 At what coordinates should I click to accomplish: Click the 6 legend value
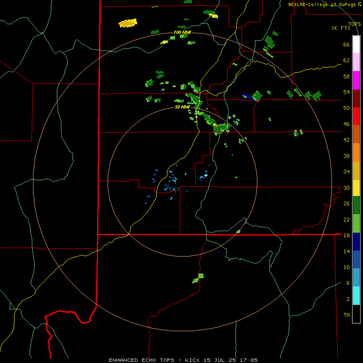(x=348, y=283)
